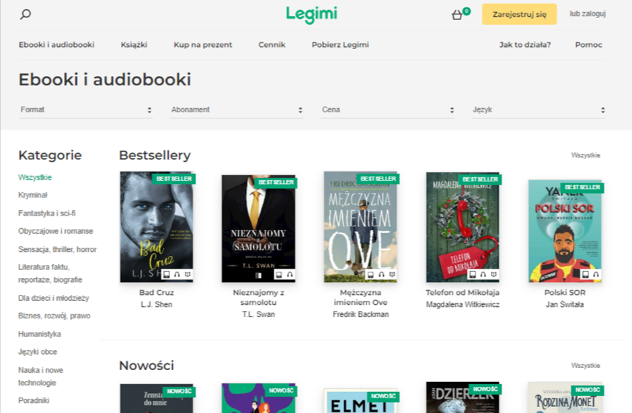Click author name L.J. Shen
The image size is (632, 413).
pyautogui.click(x=157, y=305)
